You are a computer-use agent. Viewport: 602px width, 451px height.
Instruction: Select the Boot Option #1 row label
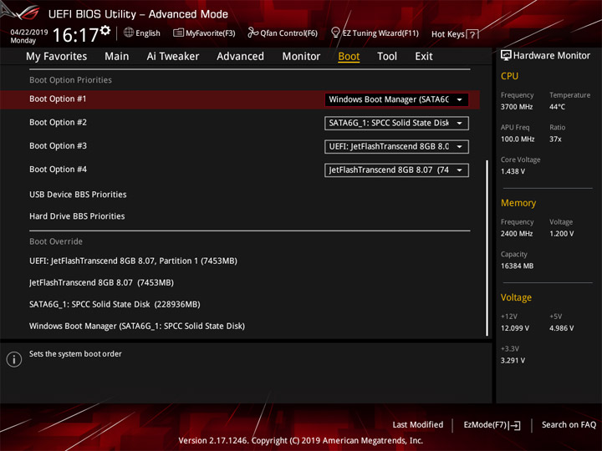pos(58,99)
